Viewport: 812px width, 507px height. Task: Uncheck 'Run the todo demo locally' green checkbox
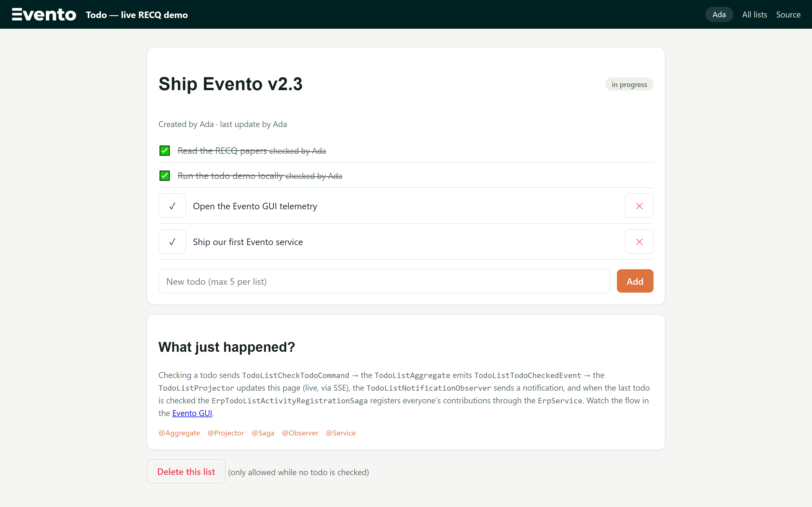164,175
